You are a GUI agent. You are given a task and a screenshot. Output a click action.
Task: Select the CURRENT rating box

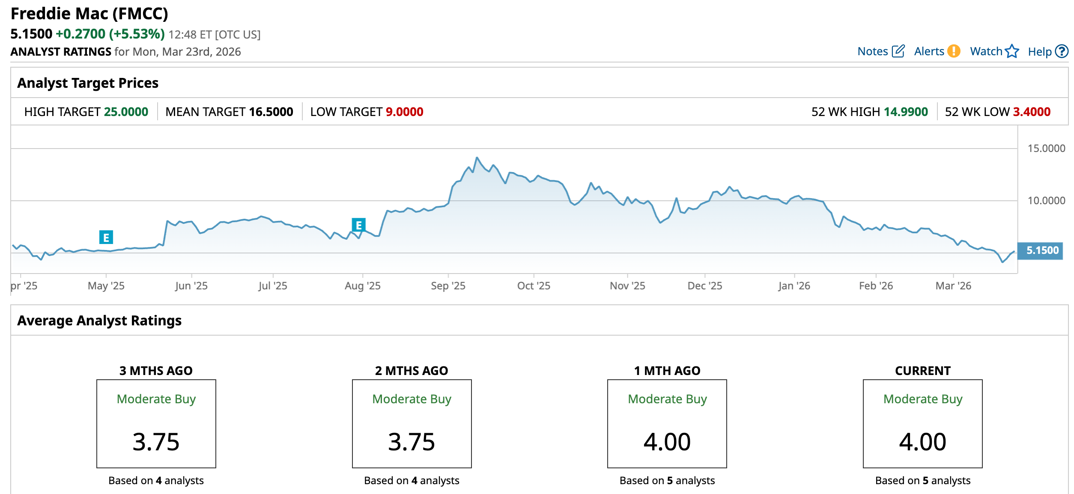922,424
